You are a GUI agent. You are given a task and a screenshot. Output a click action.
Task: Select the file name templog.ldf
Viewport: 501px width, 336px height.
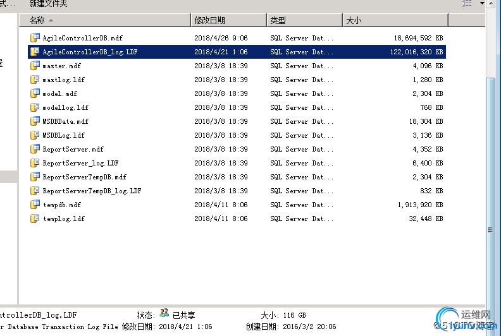pos(64,219)
